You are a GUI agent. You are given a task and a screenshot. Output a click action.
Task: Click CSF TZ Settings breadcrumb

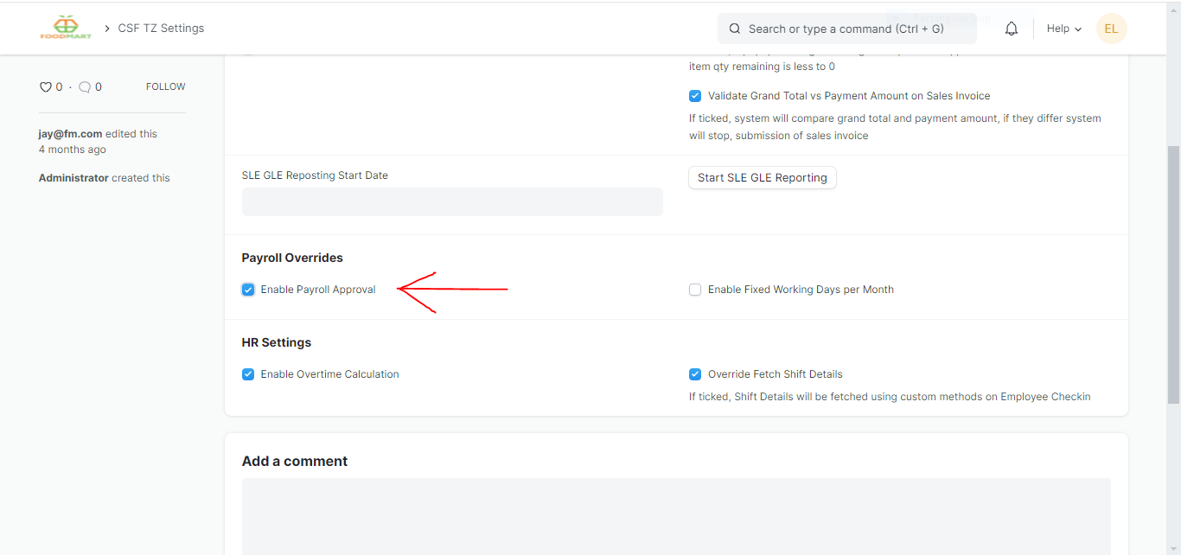[161, 29]
